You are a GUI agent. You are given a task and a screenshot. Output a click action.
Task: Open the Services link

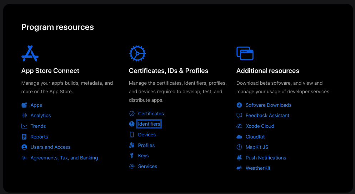pyautogui.click(x=147, y=166)
